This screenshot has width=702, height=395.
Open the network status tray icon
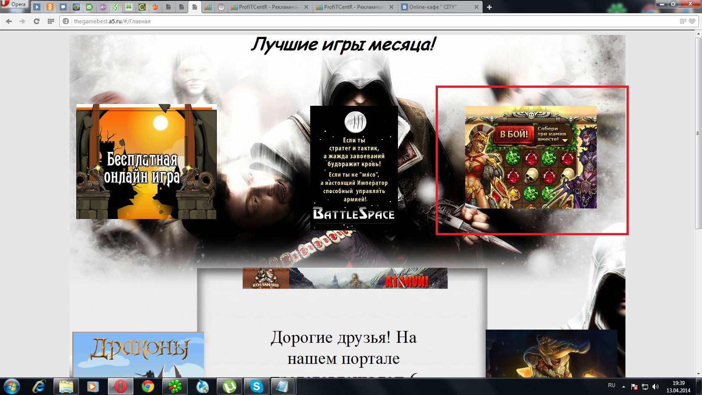click(645, 387)
